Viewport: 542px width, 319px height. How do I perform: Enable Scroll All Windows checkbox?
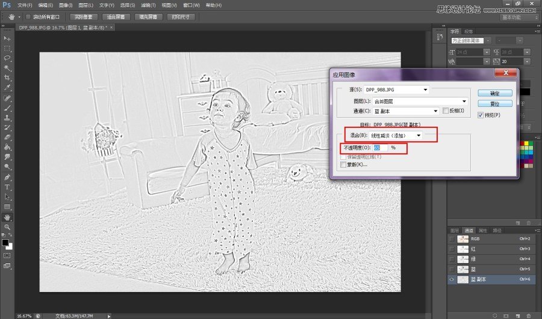(x=28, y=17)
